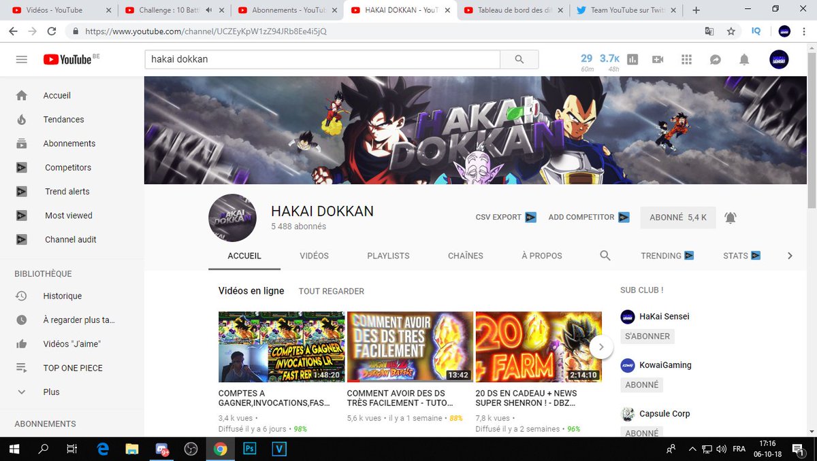Open File Explorer from the taskbar
Viewport: 817px width, 461px height.
pos(133,449)
